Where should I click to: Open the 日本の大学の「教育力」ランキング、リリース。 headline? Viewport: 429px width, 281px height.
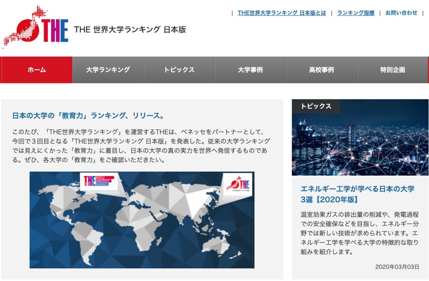tap(89, 115)
